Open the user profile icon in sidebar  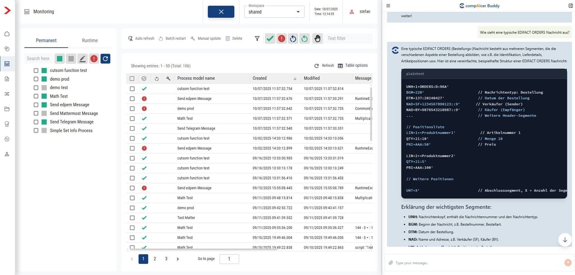click(x=7, y=154)
